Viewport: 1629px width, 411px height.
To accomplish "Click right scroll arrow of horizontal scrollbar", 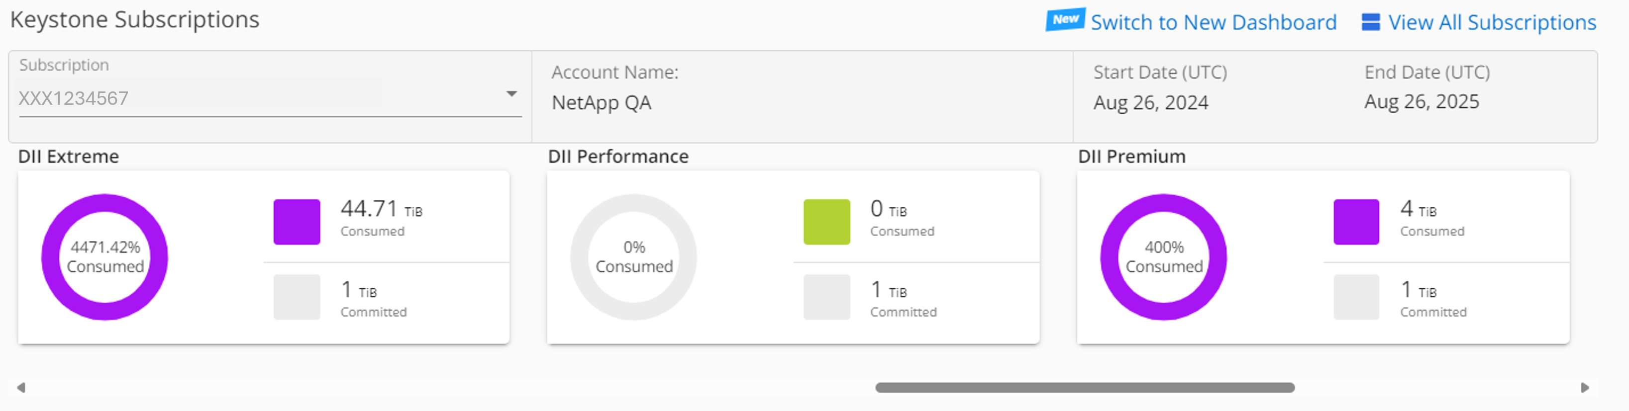I will (1584, 387).
